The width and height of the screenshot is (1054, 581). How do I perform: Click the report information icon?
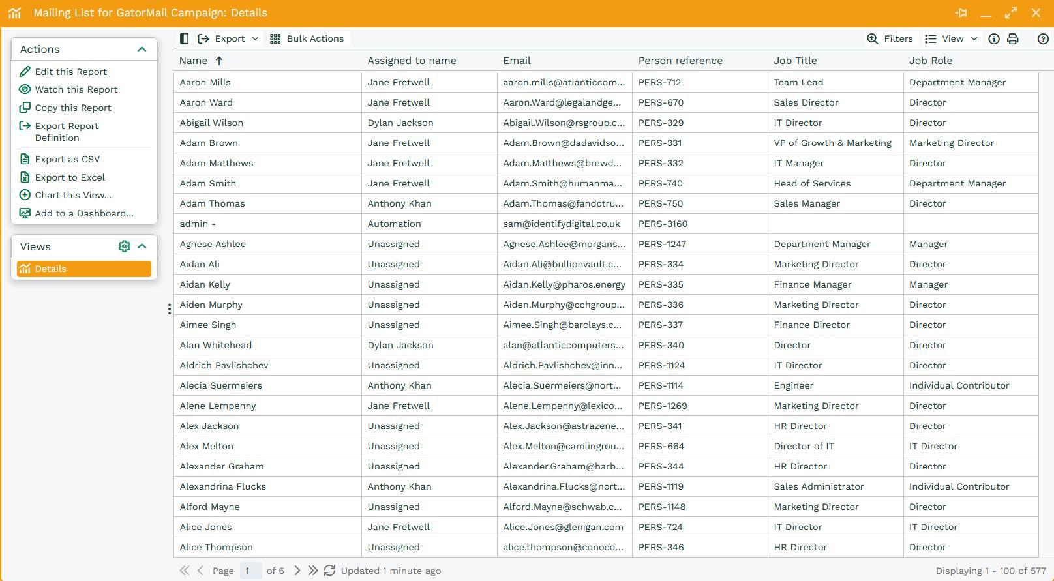point(994,39)
